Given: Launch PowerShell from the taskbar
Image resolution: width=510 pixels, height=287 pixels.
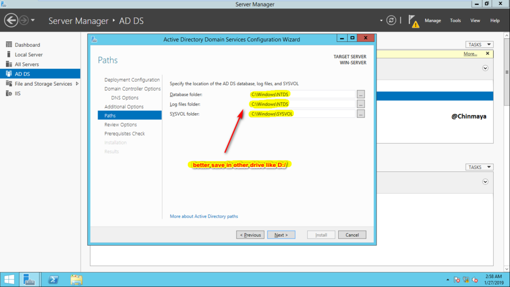Looking at the screenshot, I should click(53, 280).
